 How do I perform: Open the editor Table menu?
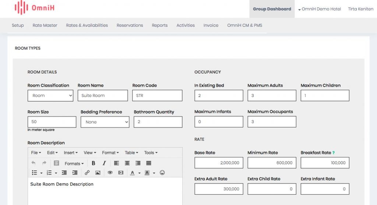point(132,153)
